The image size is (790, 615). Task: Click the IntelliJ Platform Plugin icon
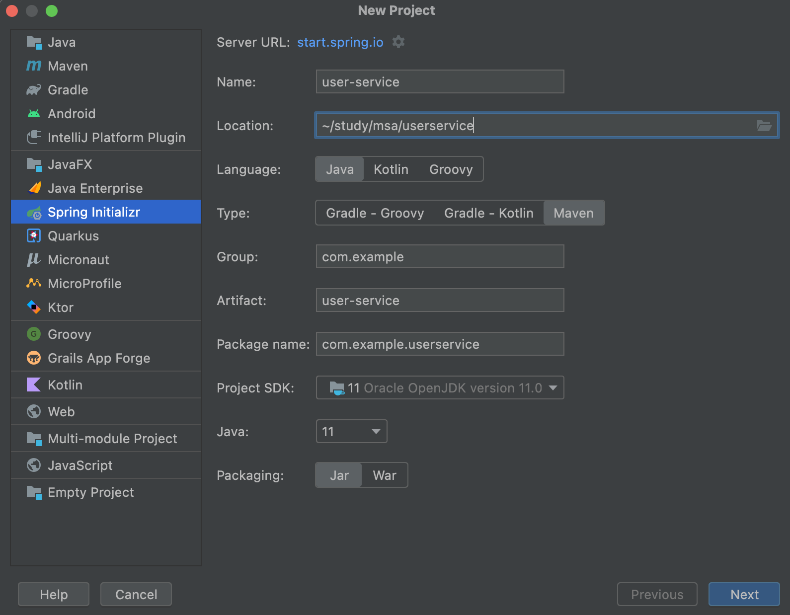[34, 138]
